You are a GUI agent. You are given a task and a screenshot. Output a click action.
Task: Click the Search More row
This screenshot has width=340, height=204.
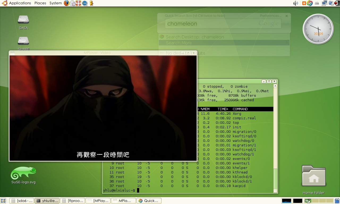coord(224,43)
